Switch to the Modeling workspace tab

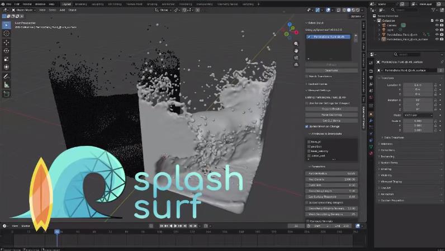click(x=81, y=4)
